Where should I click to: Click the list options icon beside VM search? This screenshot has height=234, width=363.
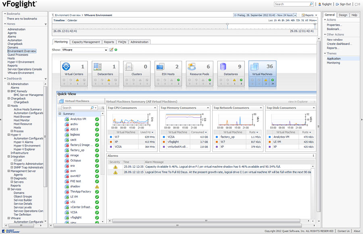102,108
